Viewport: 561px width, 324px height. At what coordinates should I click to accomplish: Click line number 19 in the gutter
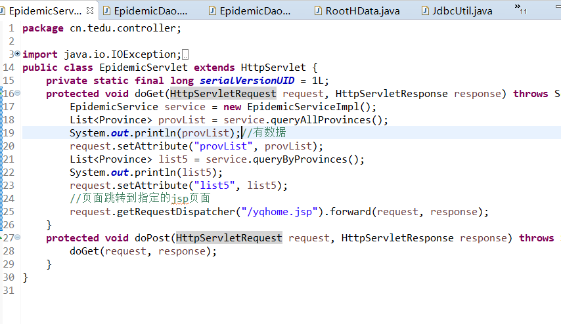coord(9,133)
